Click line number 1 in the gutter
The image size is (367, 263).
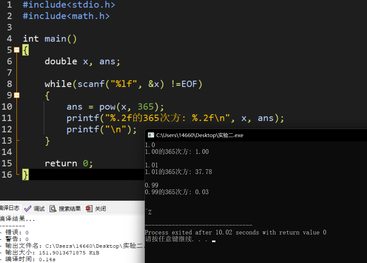coord(9,5)
